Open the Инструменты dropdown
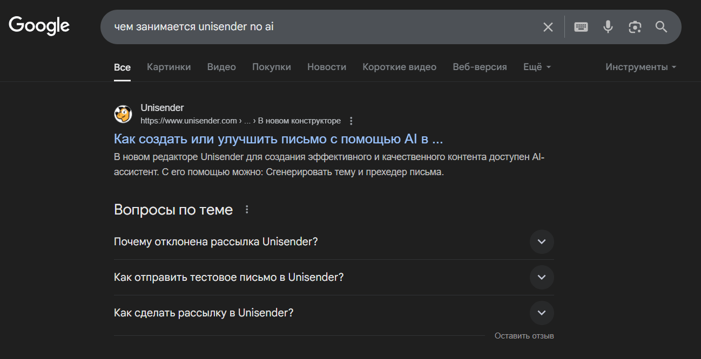 click(x=641, y=67)
